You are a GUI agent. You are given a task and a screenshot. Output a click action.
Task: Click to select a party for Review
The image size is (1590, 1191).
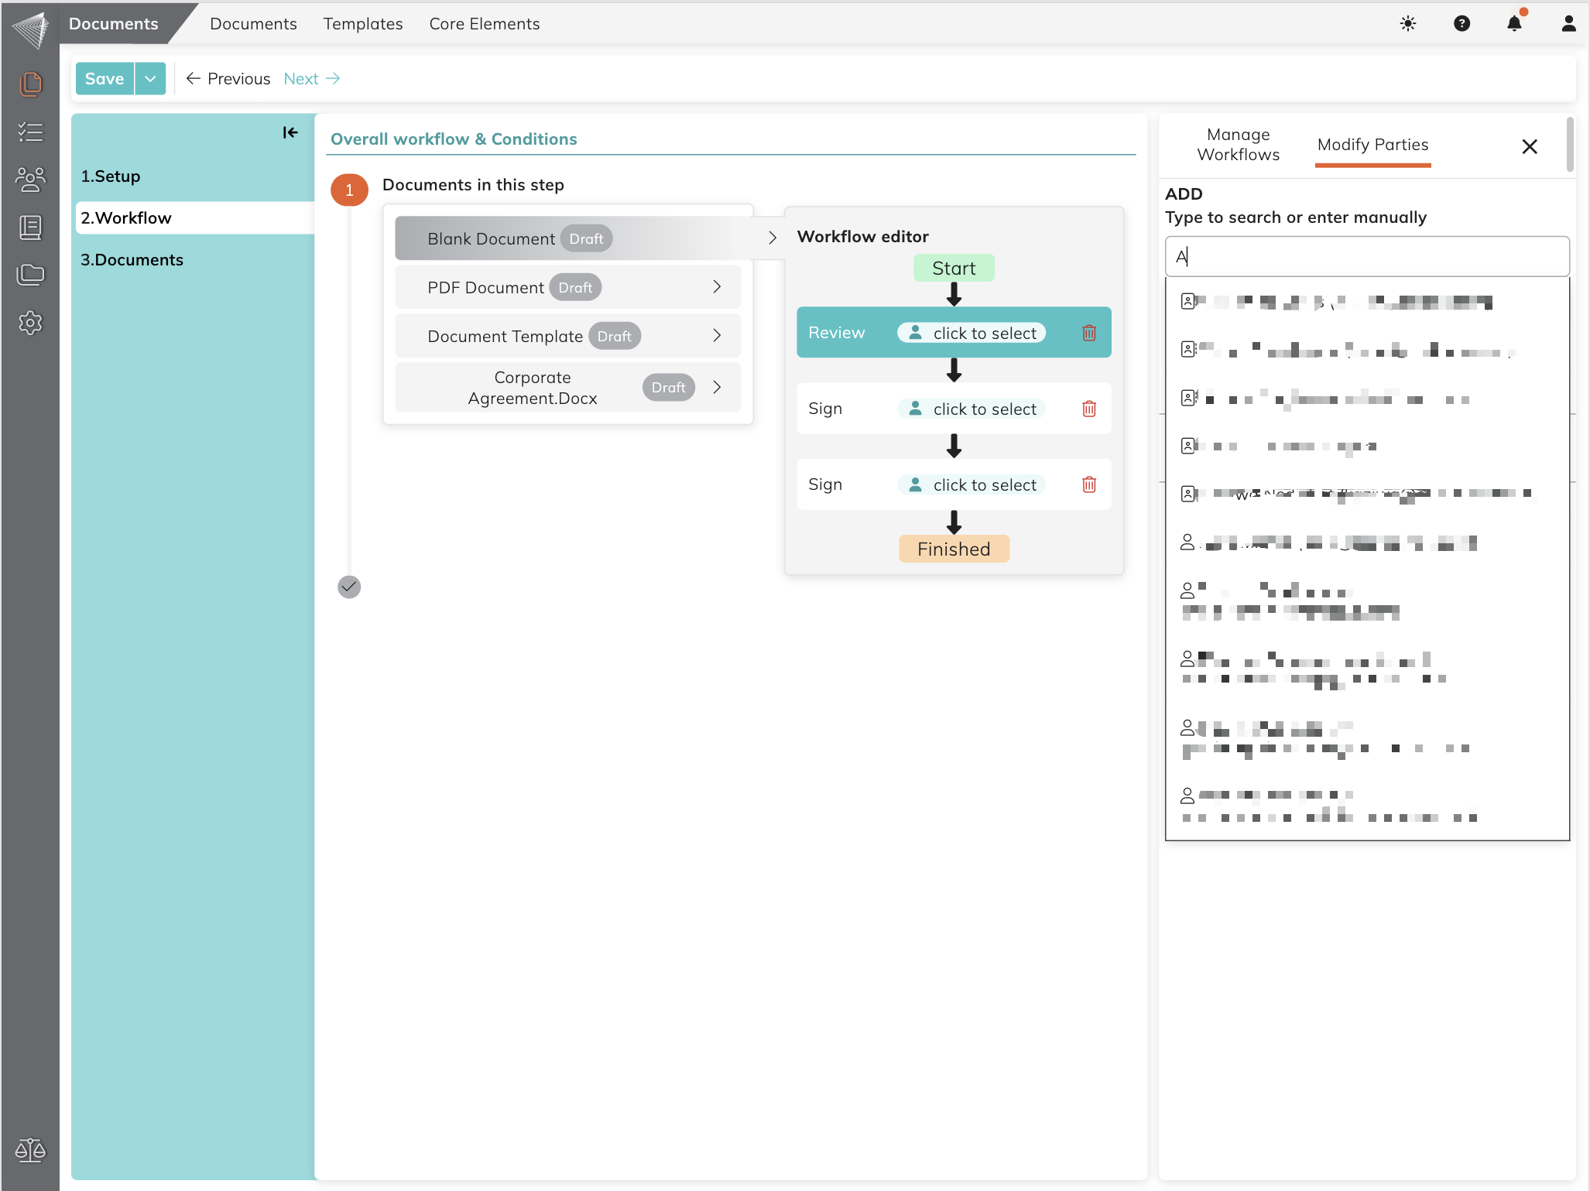coord(971,333)
